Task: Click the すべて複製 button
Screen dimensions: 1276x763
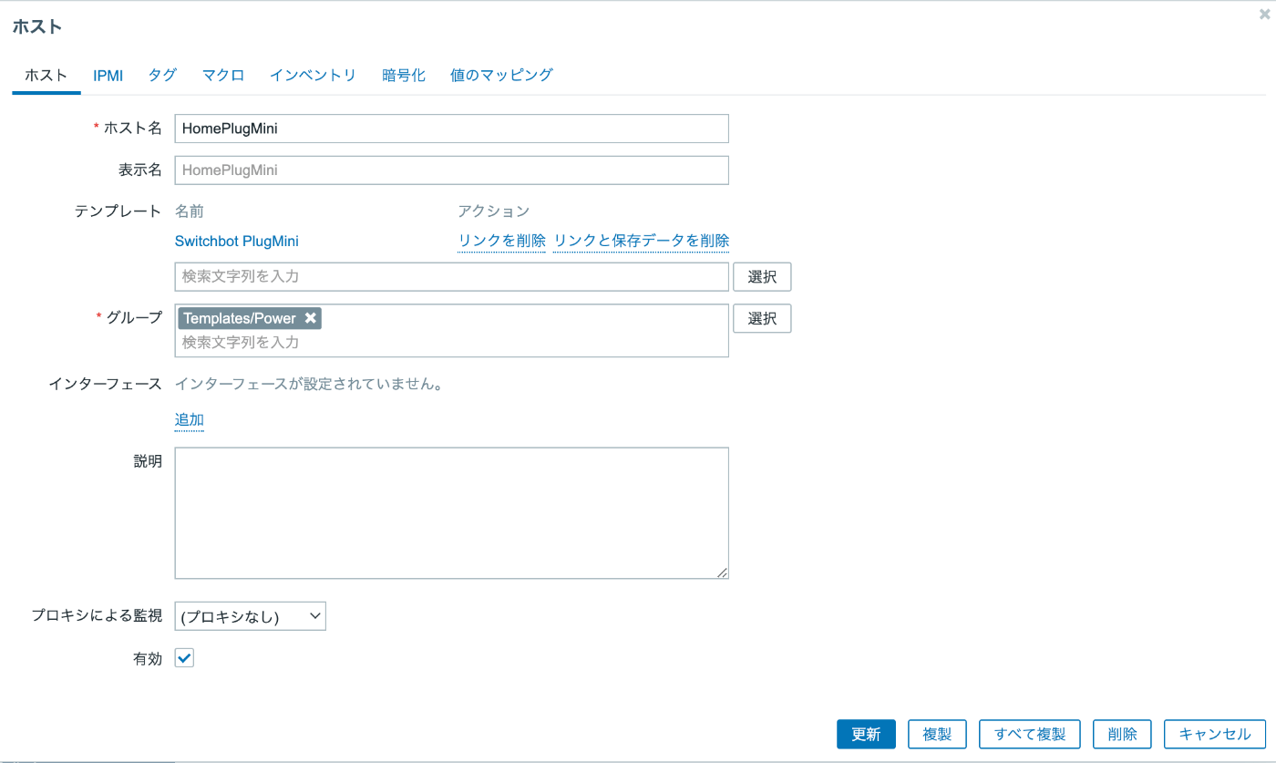Action: pos(1030,734)
